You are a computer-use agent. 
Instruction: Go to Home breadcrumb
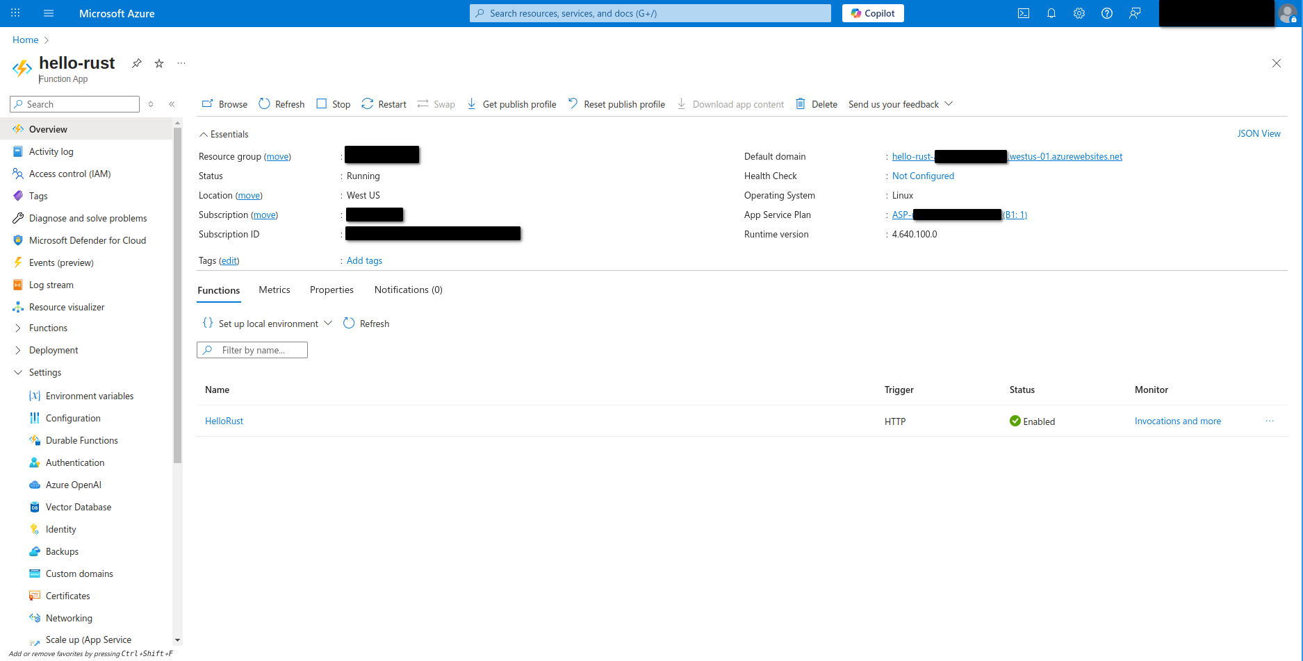click(26, 40)
